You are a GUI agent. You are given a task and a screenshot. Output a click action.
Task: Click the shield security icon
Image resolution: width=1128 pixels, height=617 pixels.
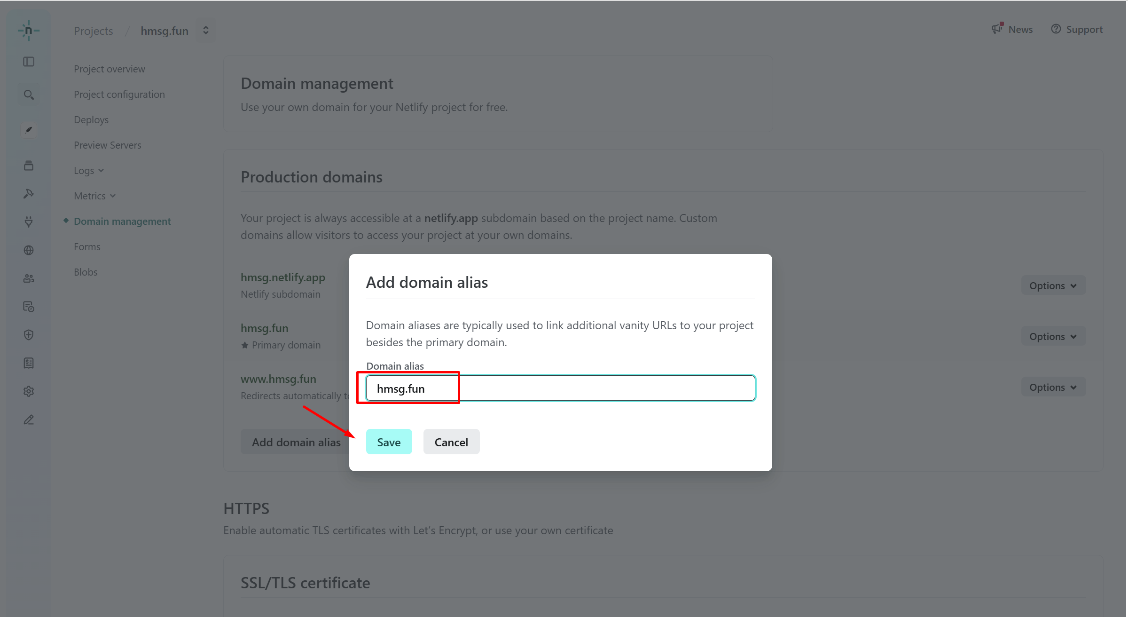pyautogui.click(x=29, y=335)
